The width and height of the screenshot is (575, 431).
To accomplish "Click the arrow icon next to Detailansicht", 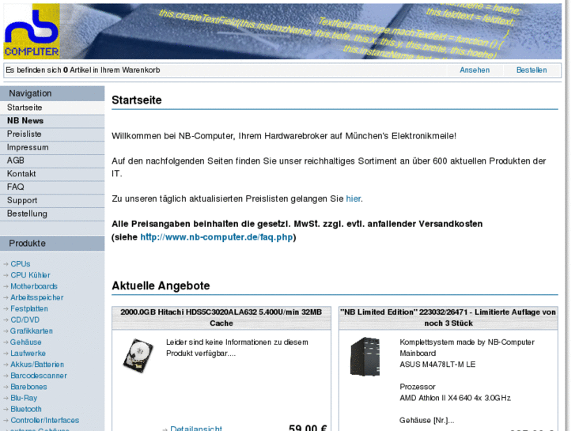I will [165, 429].
